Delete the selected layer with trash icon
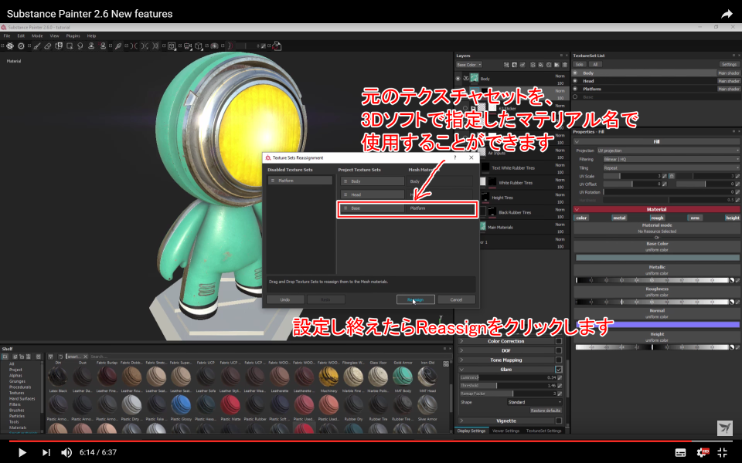This screenshot has height=463, width=742. pos(564,65)
